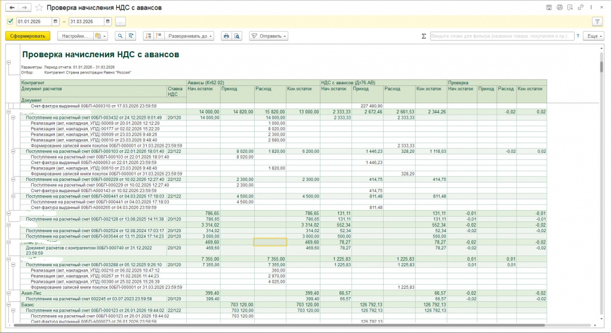Image resolution: width=611 pixels, height=333 pixels.
Task: Uncheck the period checkbox
Action: pos(10,21)
